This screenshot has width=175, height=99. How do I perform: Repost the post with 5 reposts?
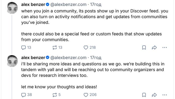point(57,95)
